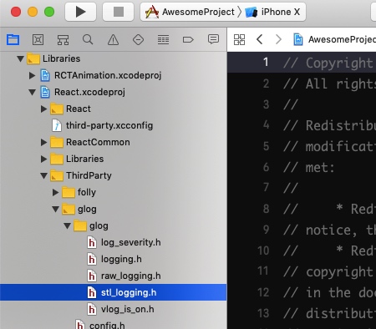Expand the React folder

(x=43, y=109)
